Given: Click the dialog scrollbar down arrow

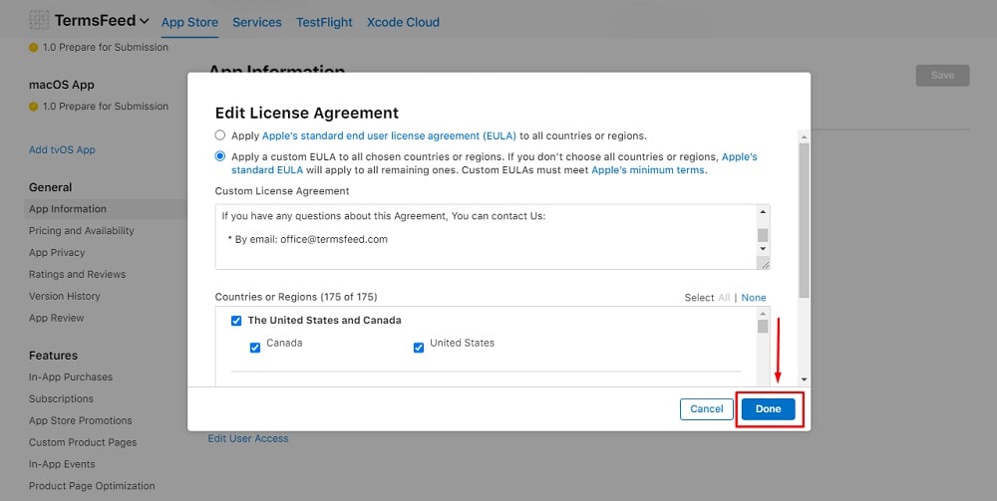Looking at the screenshot, I should coord(804,379).
